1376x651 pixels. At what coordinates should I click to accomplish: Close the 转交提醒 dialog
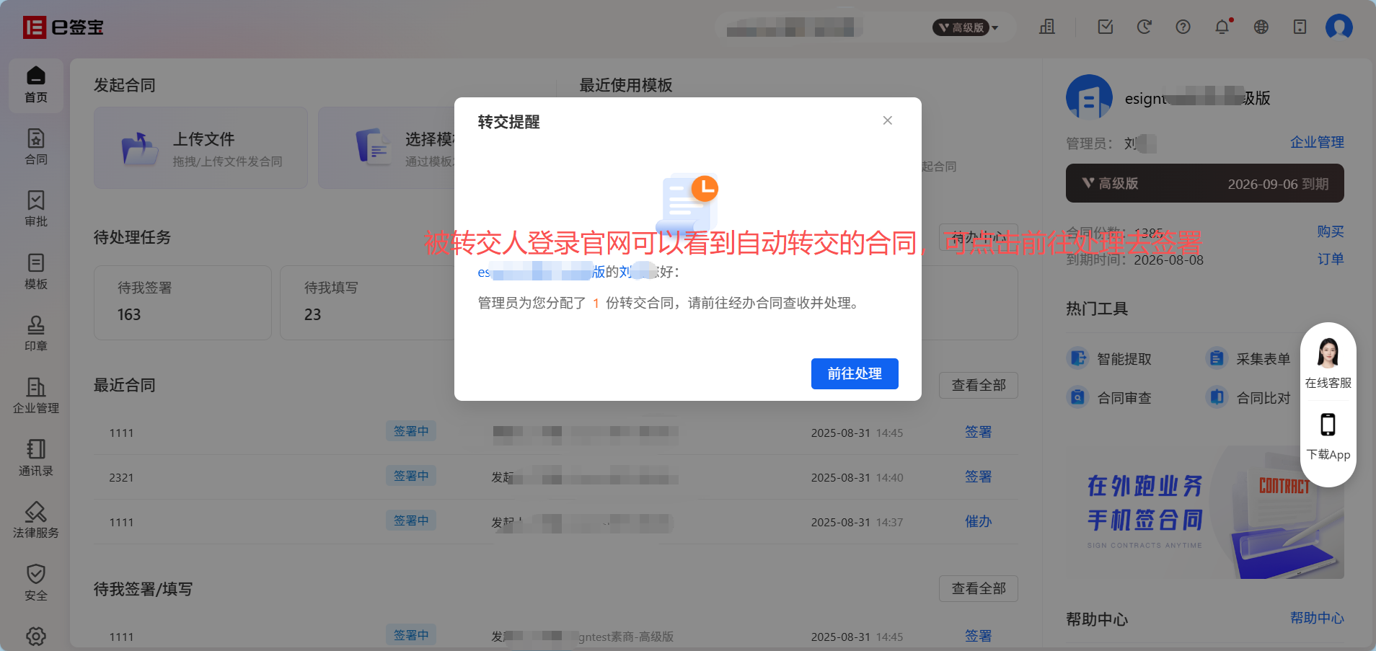coord(888,120)
